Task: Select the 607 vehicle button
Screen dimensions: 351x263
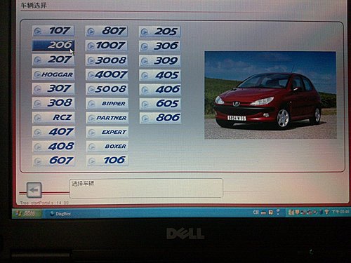Action: (54, 161)
